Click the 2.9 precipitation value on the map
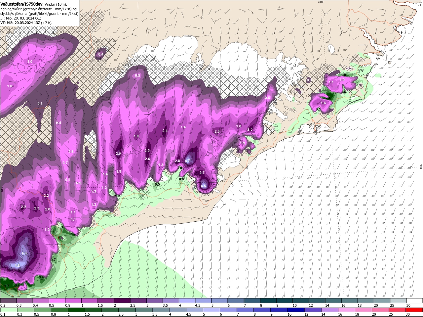Image resolution: width=423 pixels, height=317 pixels. pyautogui.click(x=118, y=154)
